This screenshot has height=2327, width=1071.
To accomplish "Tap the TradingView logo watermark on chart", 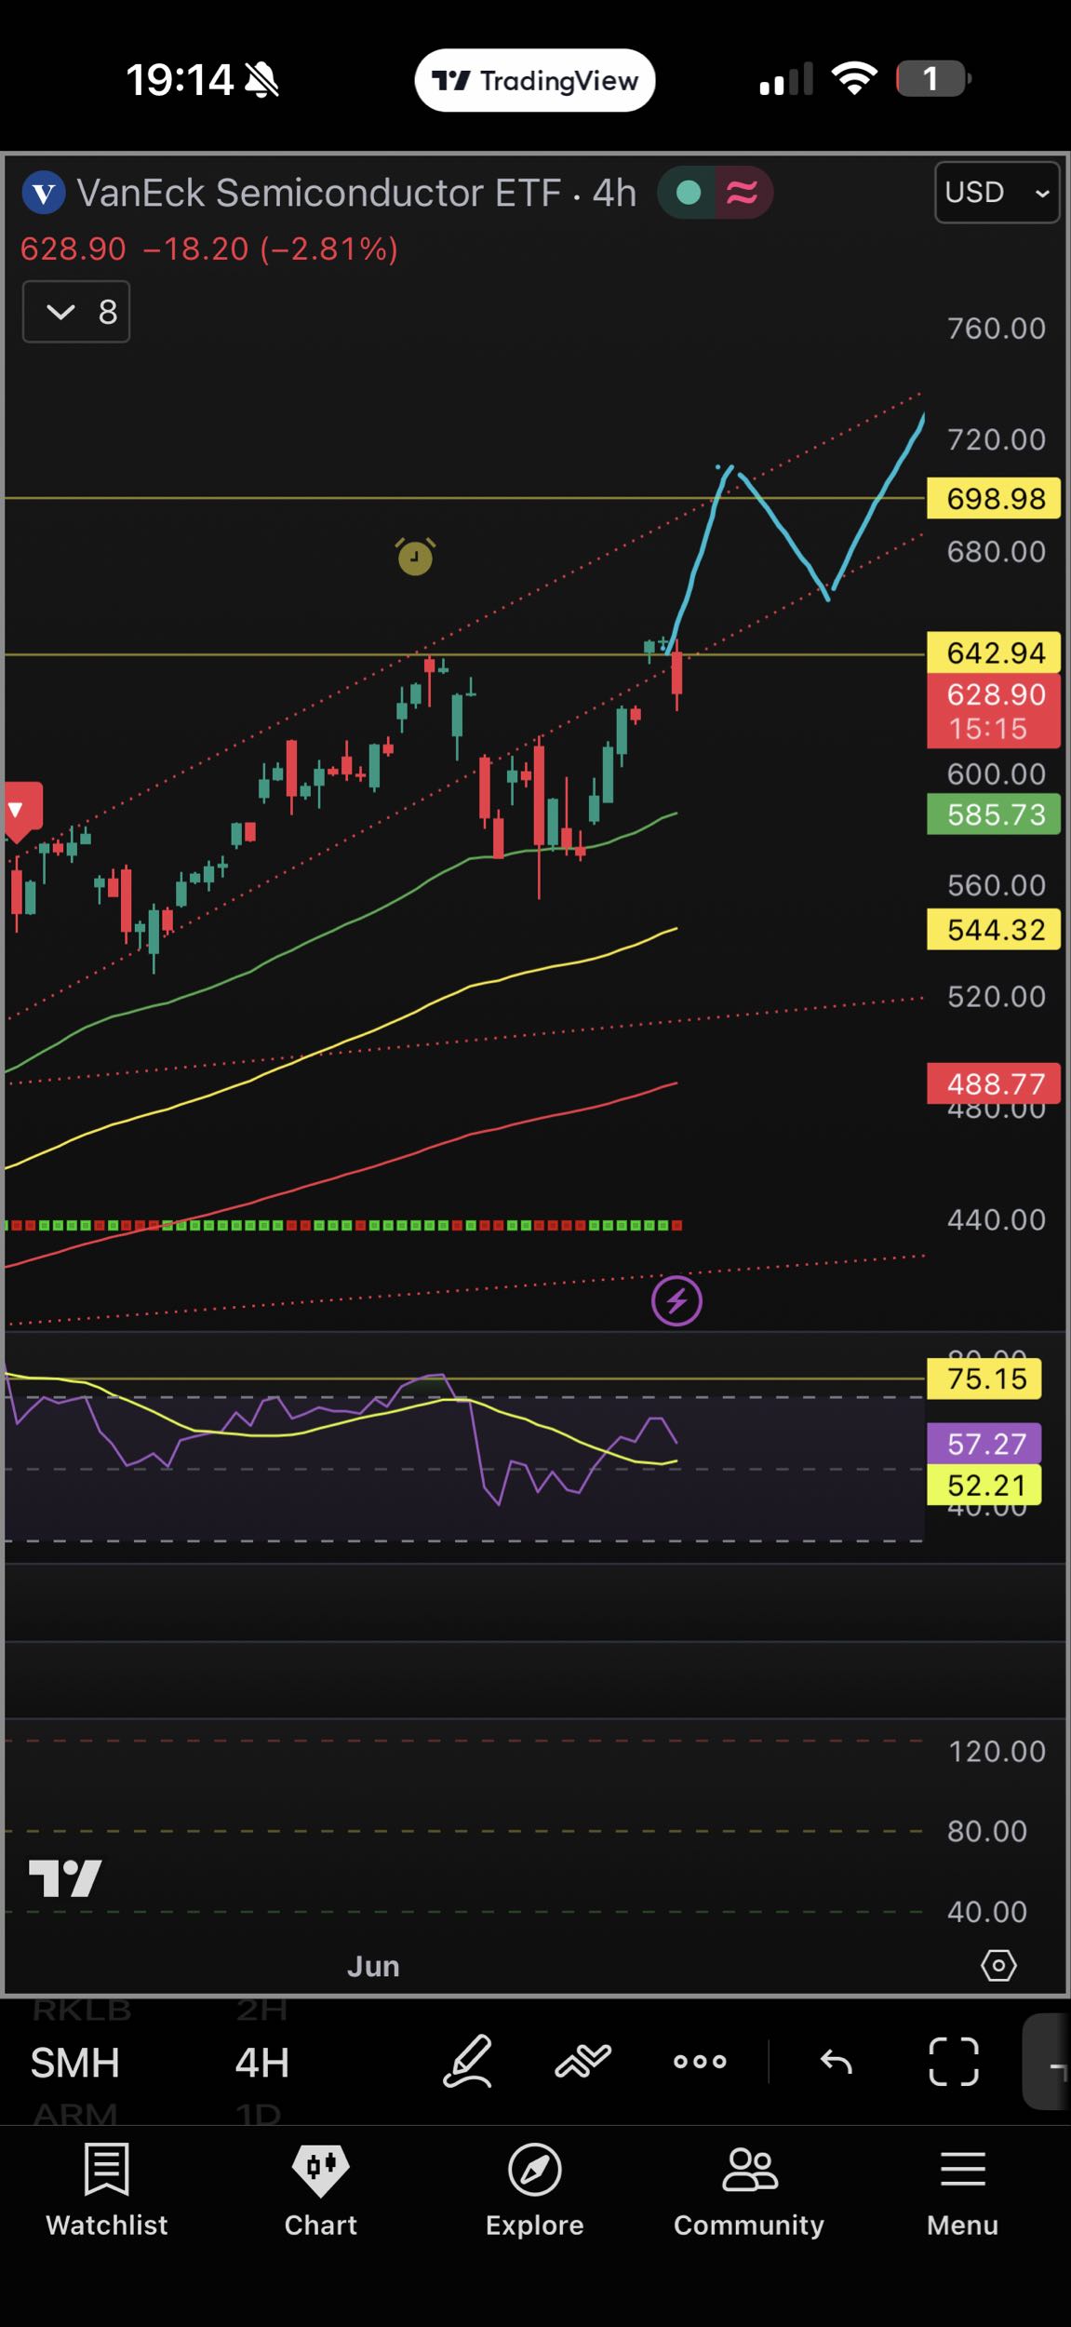I will pyautogui.click(x=65, y=1878).
